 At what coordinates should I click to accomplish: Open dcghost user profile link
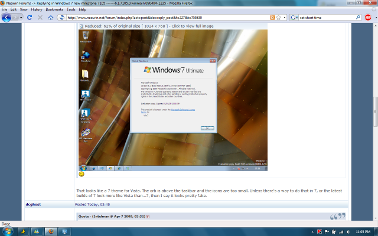(x=33, y=205)
